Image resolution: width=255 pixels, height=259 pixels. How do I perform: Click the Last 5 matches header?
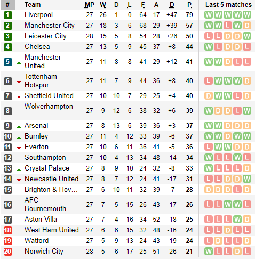click(x=228, y=5)
